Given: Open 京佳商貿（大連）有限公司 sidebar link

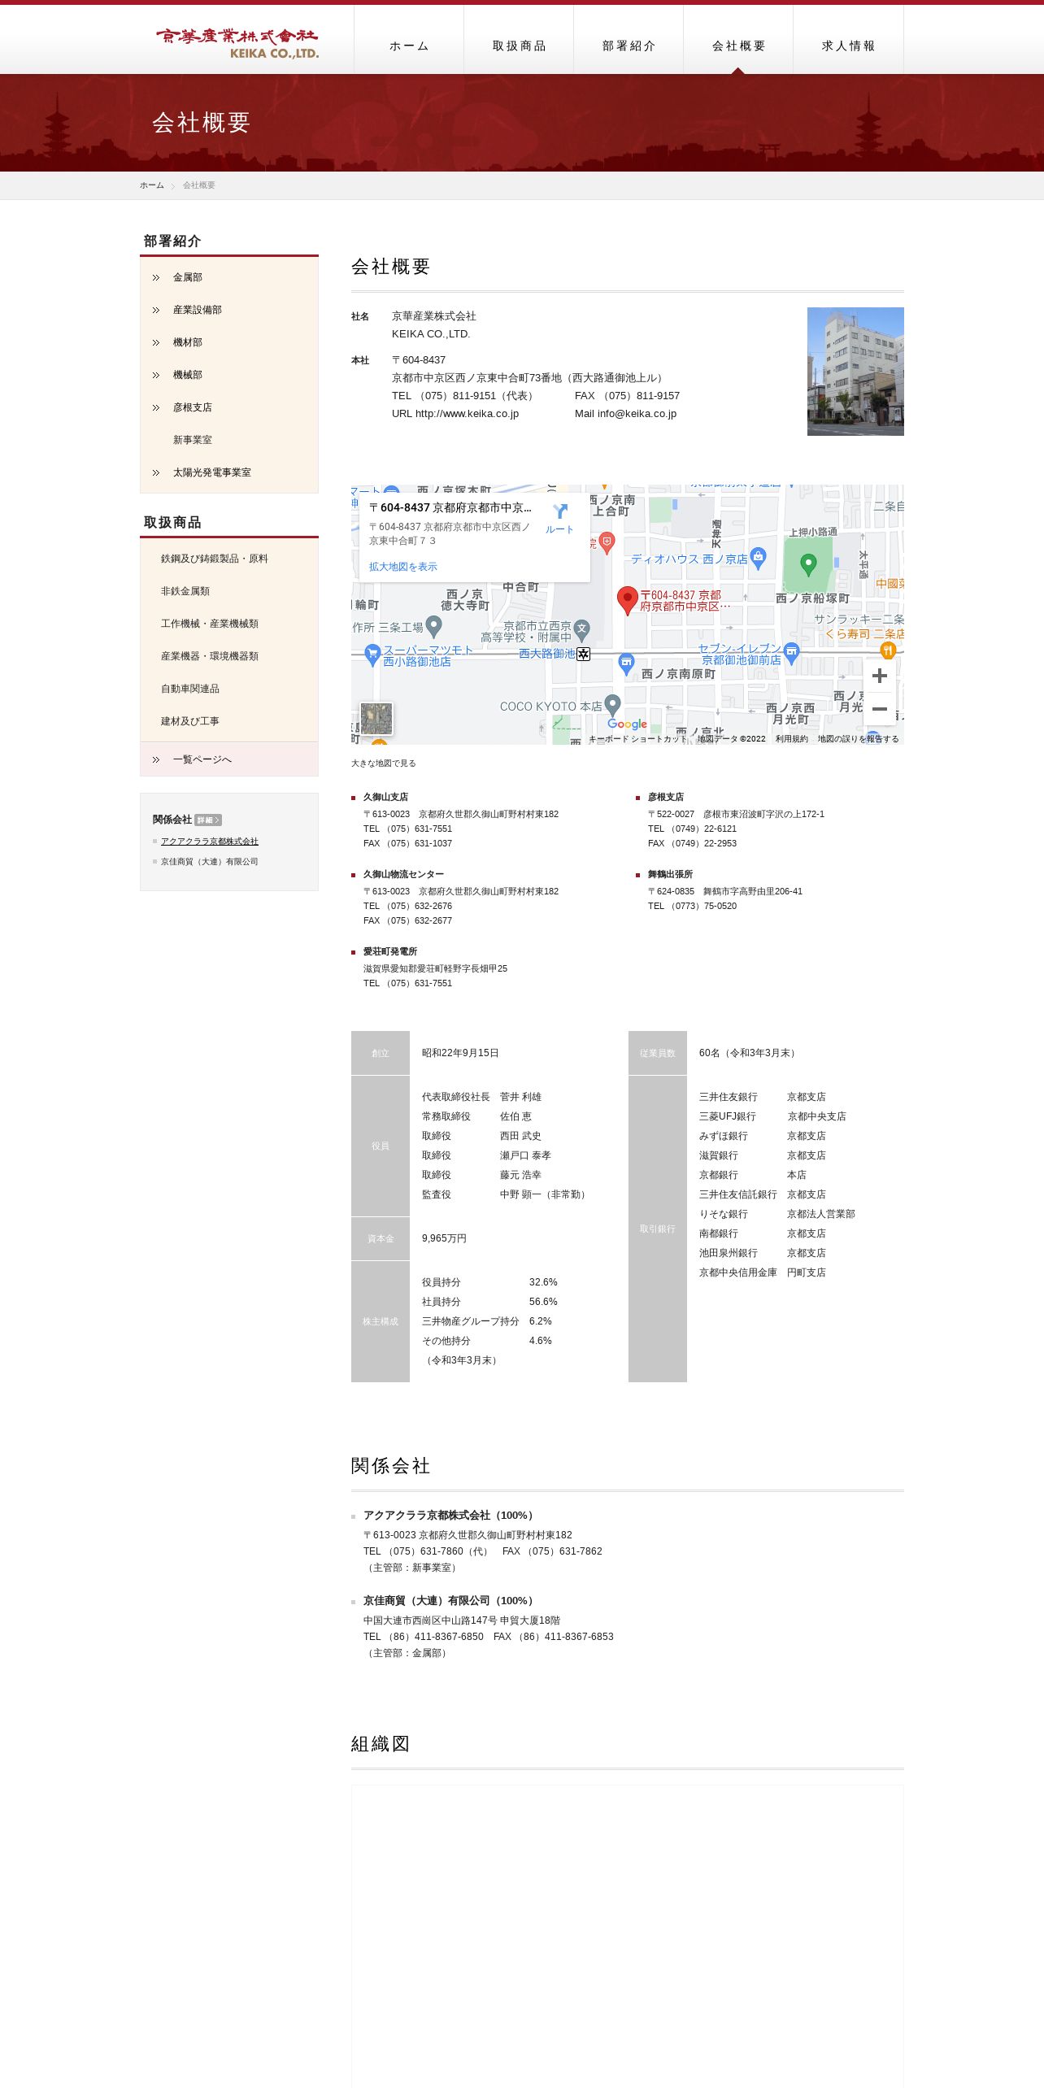Looking at the screenshot, I should [209, 862].
